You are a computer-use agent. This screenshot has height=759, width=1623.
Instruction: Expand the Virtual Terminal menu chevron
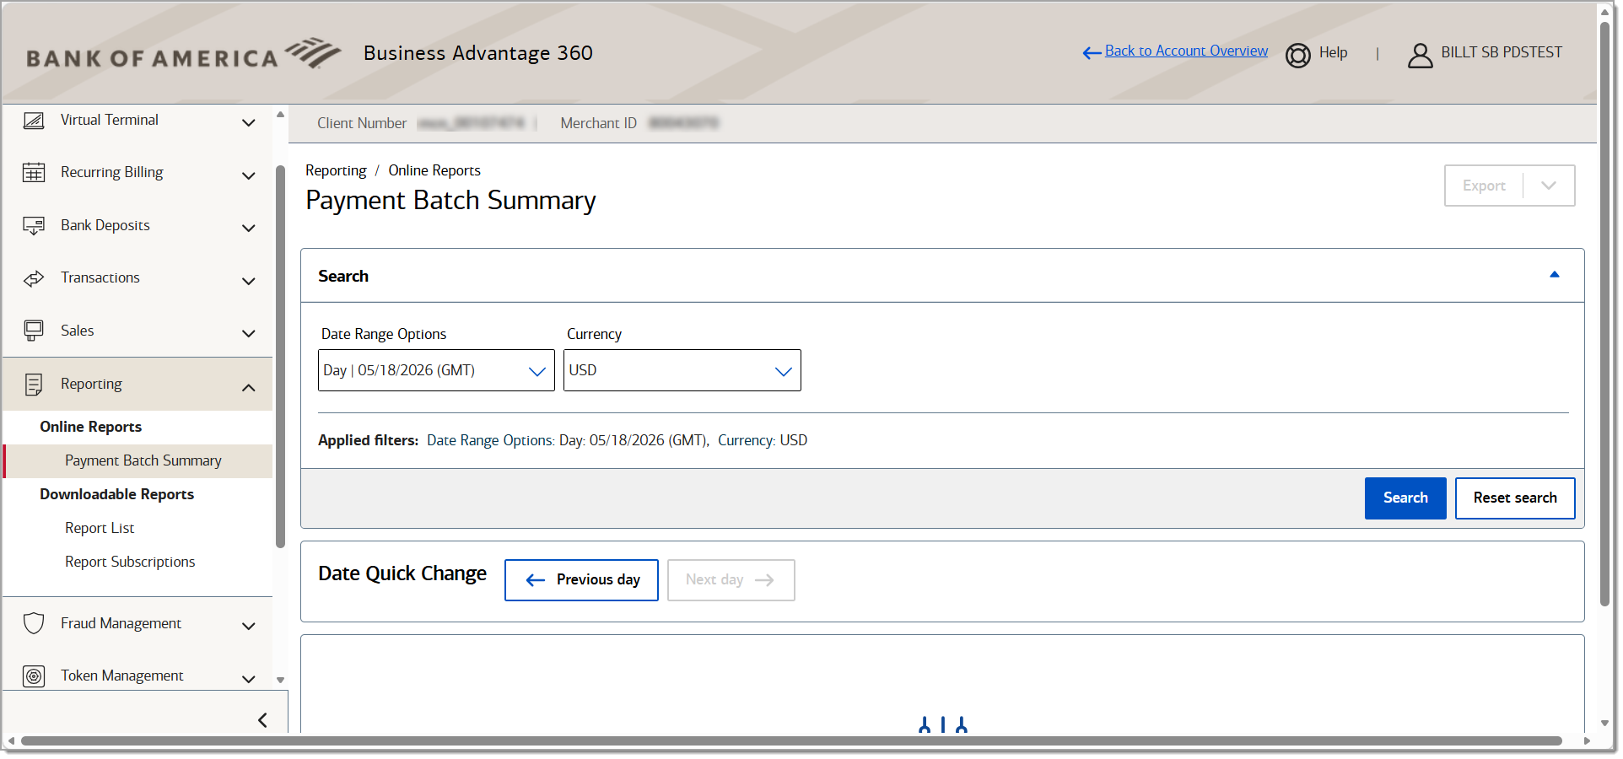click(x=249, y=123)
